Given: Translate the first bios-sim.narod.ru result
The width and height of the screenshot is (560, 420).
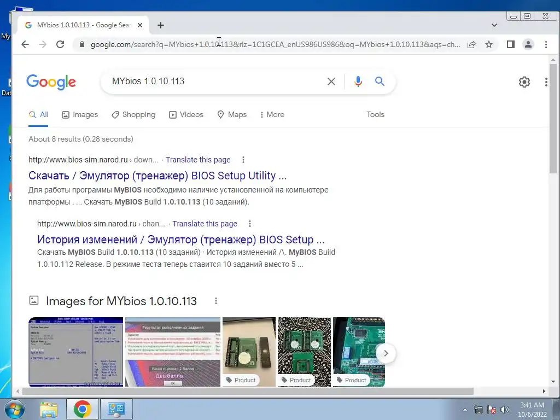Looking at the screenshot, I should 198,160.
